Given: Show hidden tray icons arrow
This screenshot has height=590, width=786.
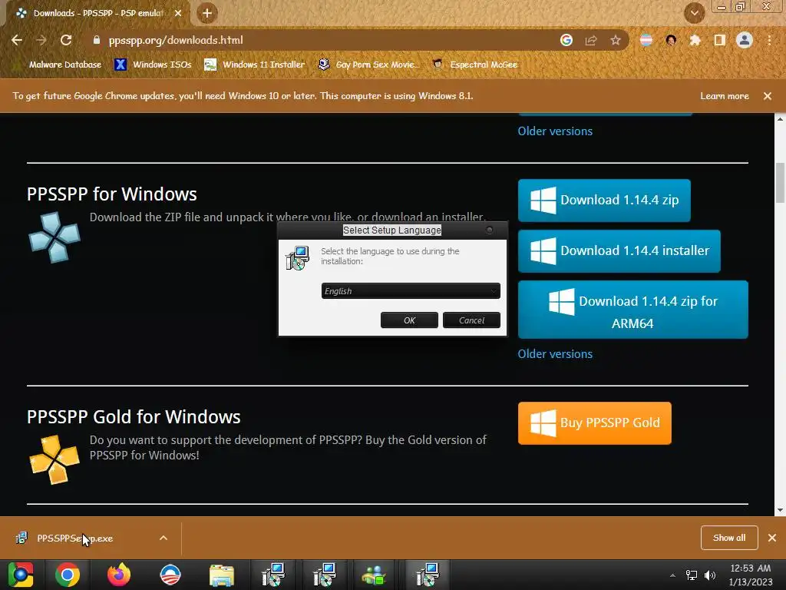Looking at the screenshot, I should (672, 575).
